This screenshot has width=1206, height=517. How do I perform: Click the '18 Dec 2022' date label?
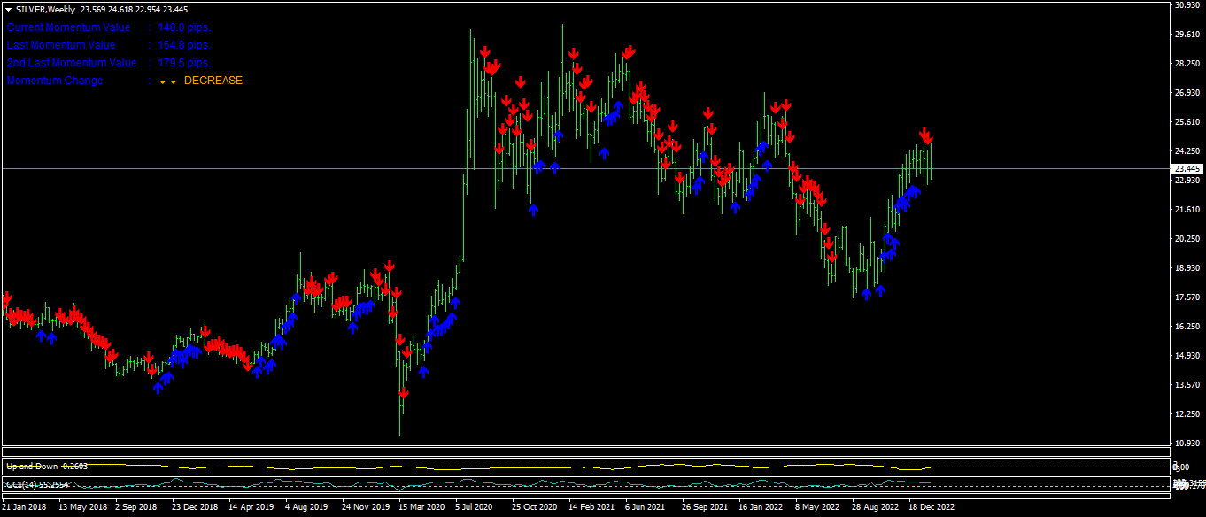932,507
